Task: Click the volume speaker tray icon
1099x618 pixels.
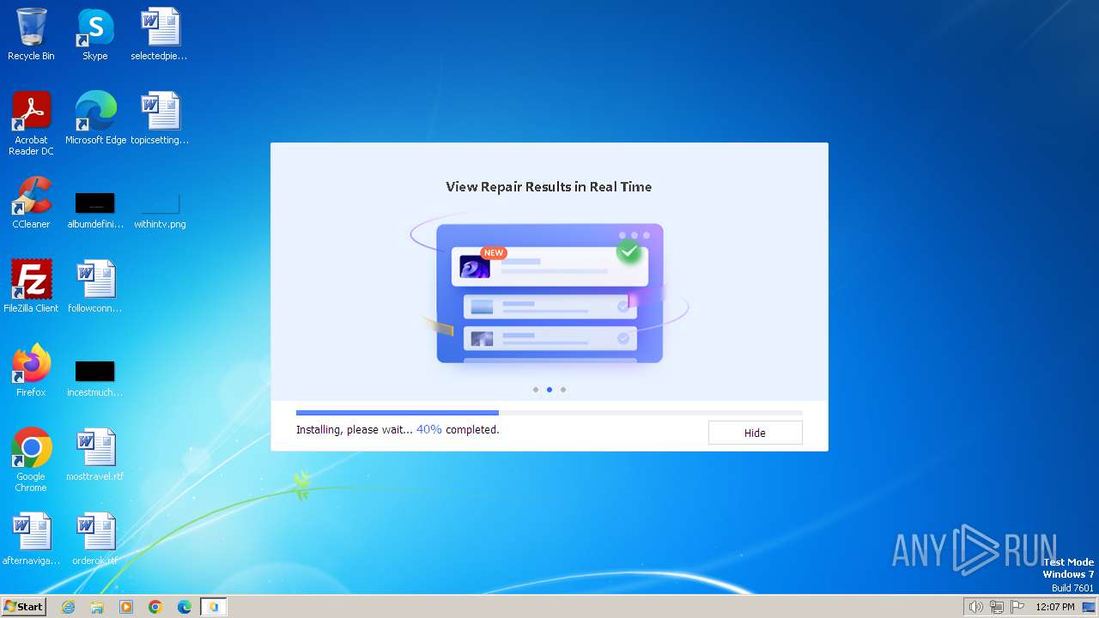Action: [x=975, y=607]
